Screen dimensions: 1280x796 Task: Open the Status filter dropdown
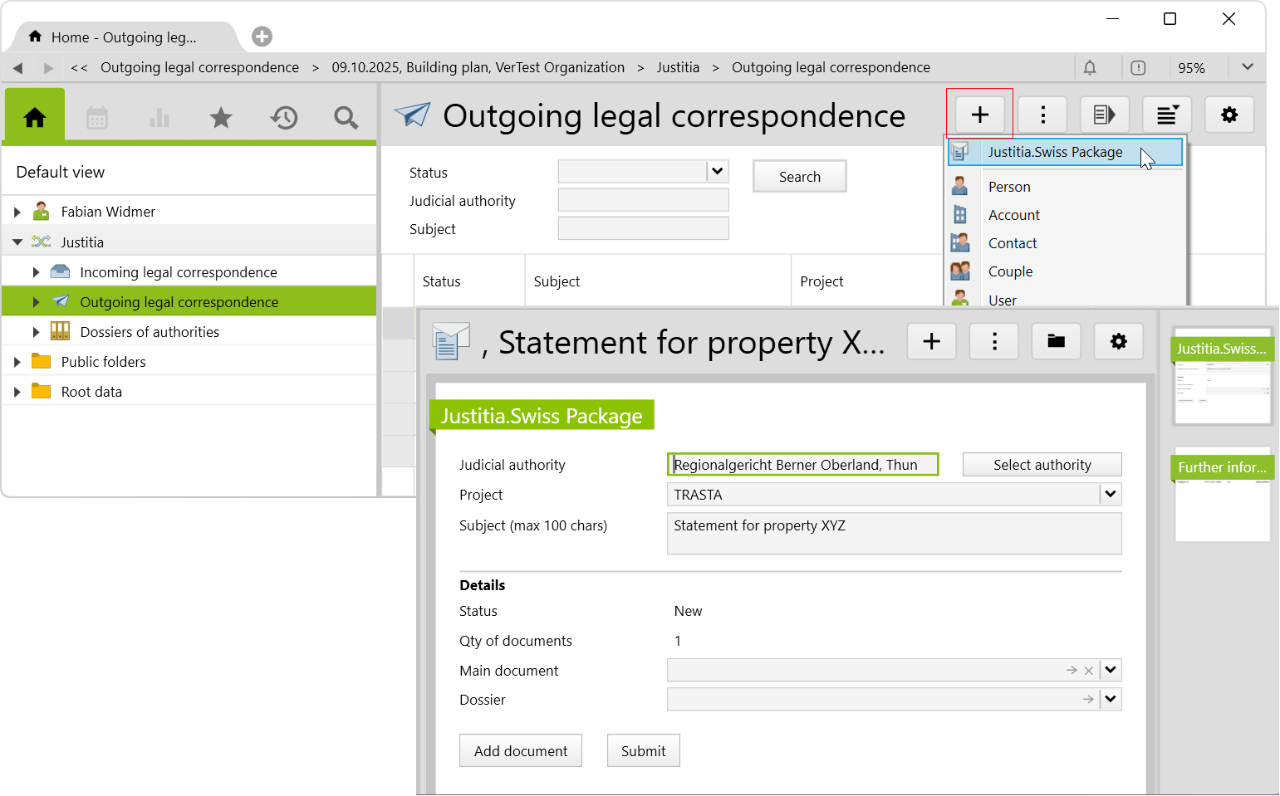[x=718, y=171]
